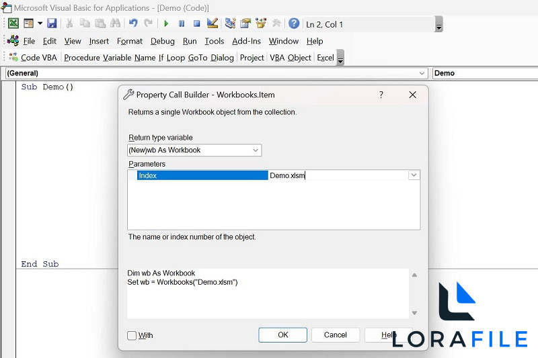Expand the Index parameter value dropdown arrow
This screenshot has width=538, height=358.
[414, 175]
